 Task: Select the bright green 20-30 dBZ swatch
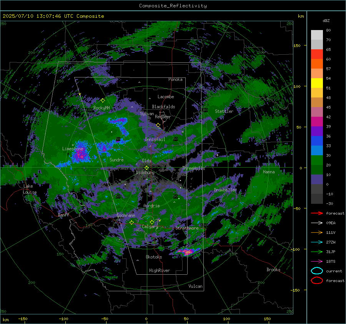[x=317, y=160]
